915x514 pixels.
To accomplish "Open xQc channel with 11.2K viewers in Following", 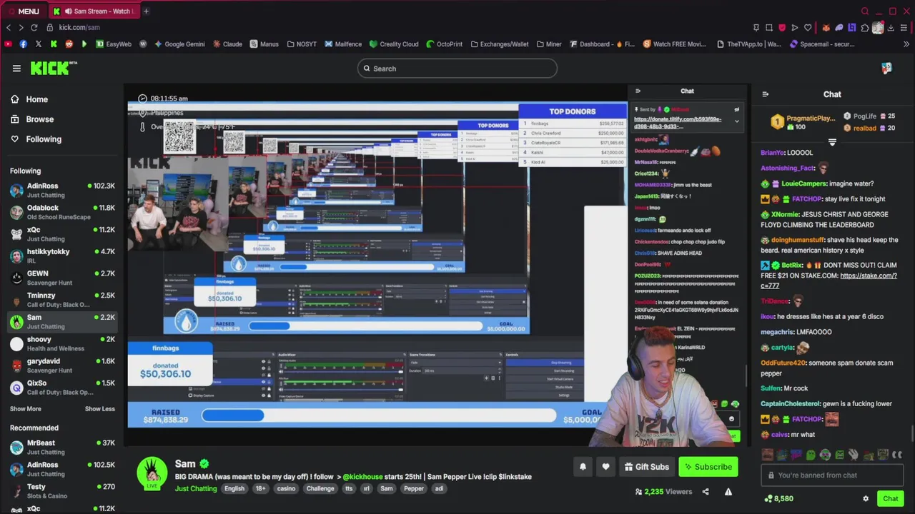I will 62,234.
